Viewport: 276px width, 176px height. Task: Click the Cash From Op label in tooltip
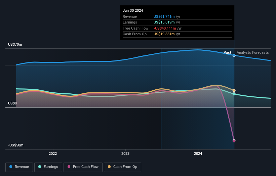(135, 34)
